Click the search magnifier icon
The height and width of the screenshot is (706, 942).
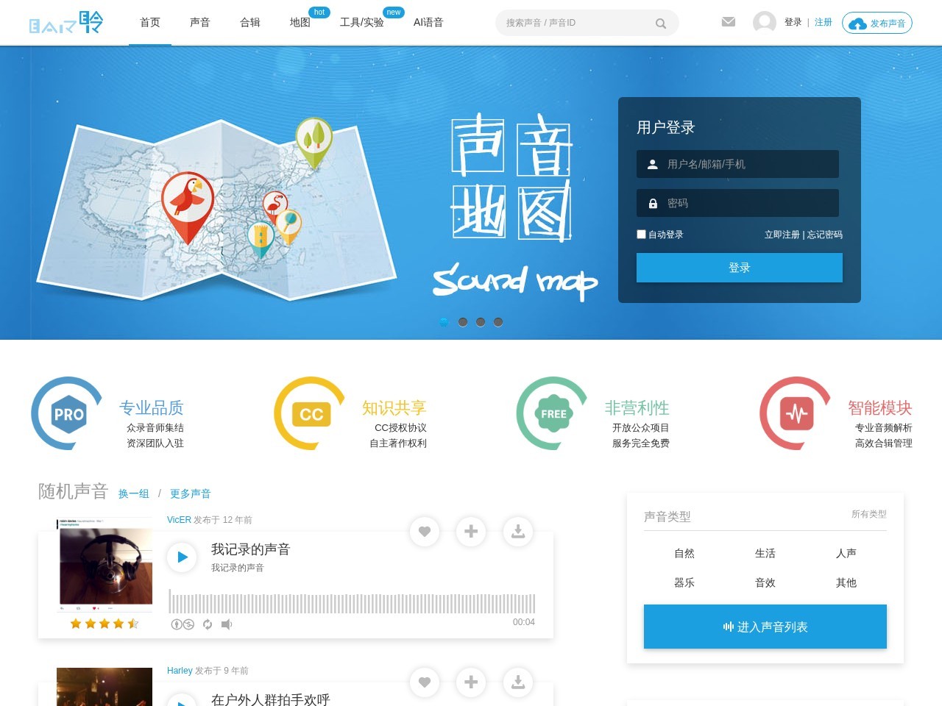coord(661,24)
